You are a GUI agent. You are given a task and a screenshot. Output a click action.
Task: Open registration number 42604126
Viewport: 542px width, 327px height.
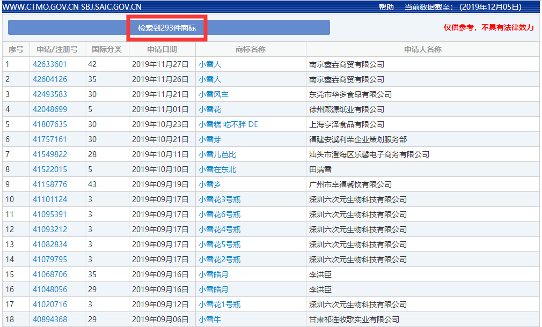(50, 79)
